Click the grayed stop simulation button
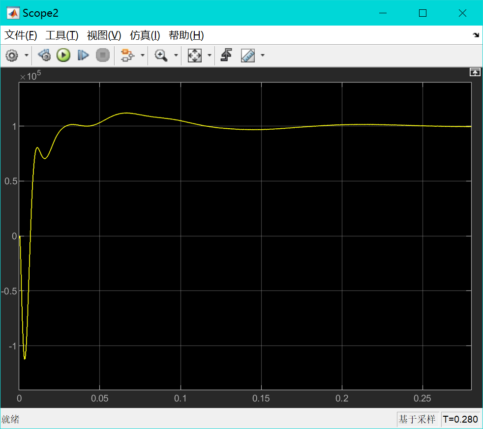Viewport: 483px width, 429px height. (x=103, y=56)
